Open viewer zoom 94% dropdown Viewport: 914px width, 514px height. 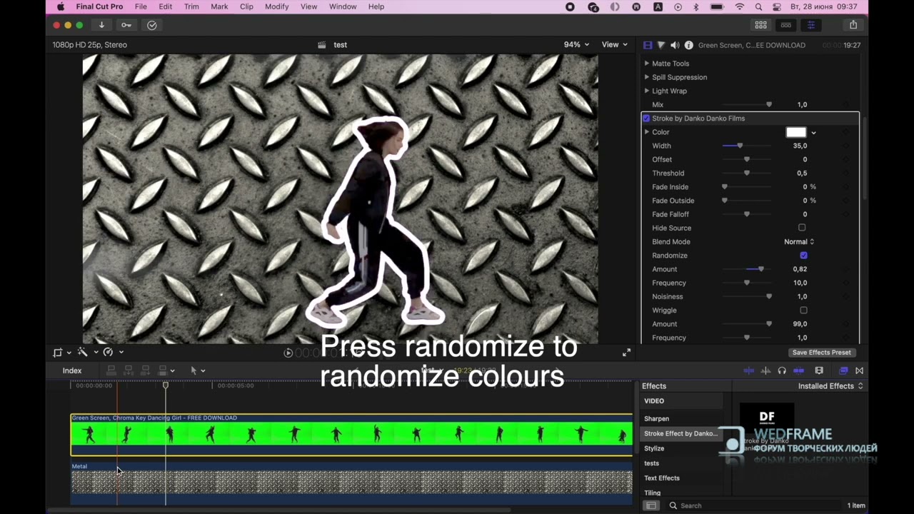[576, 44]
